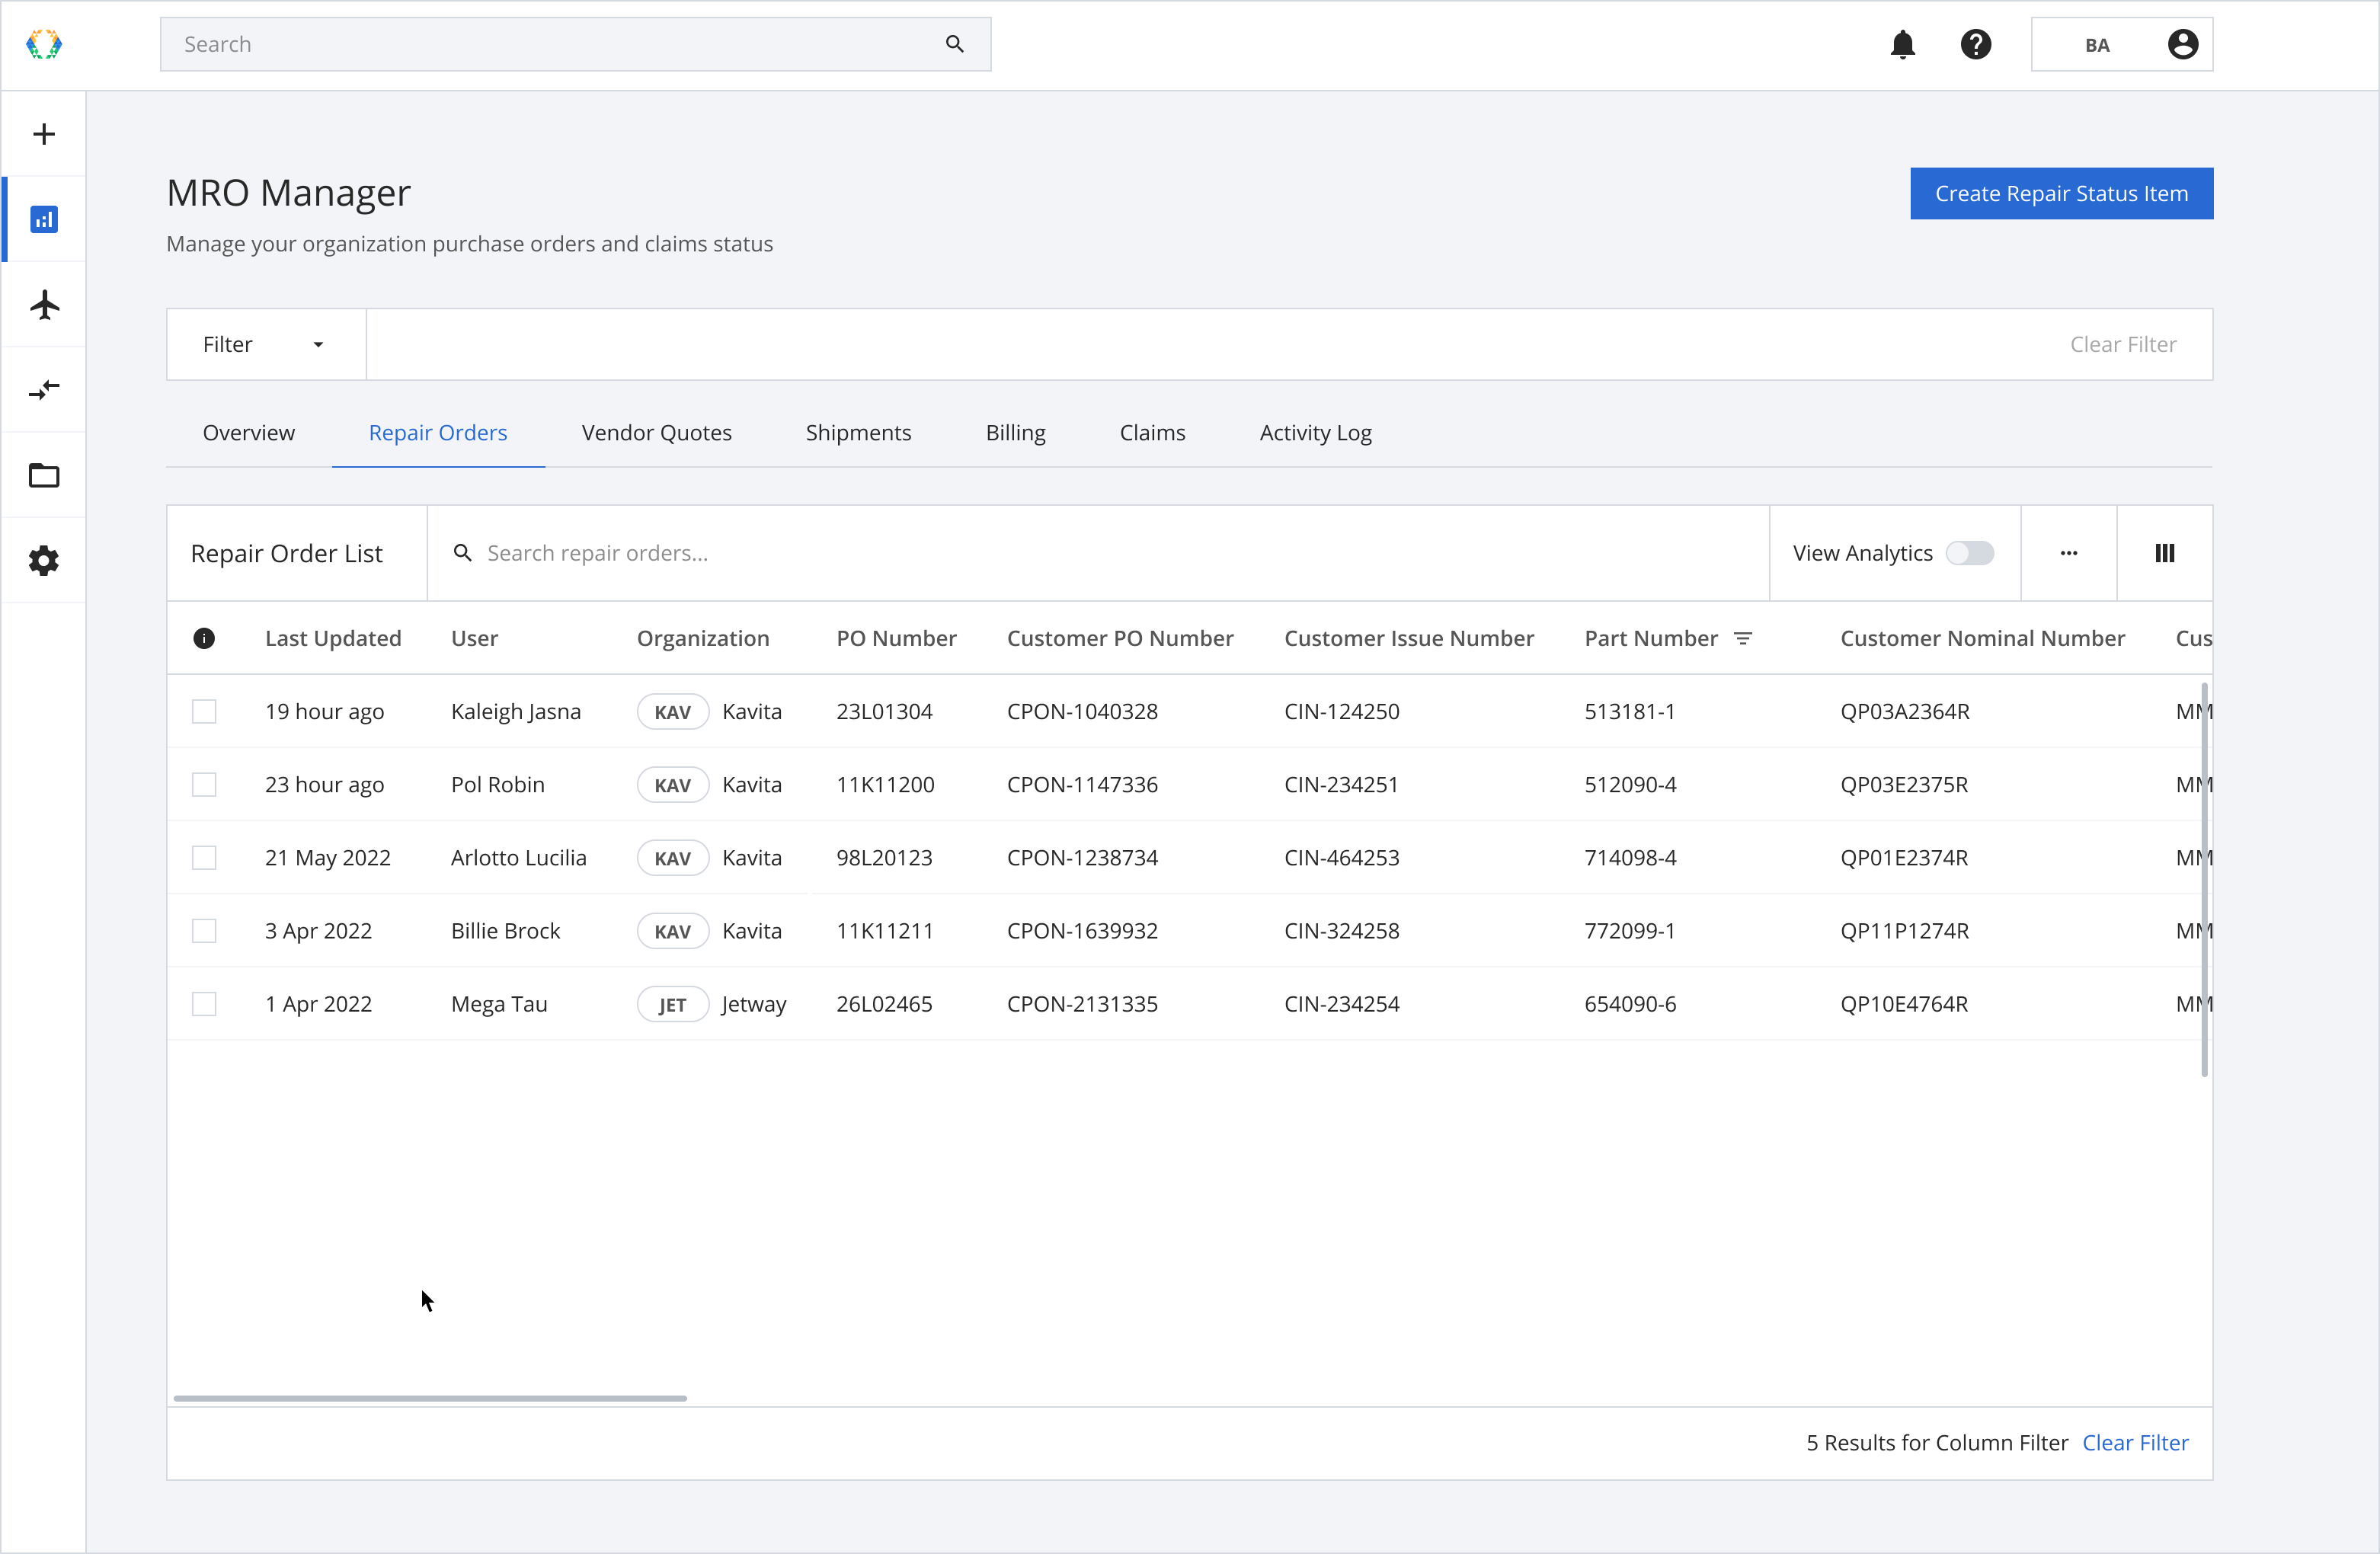Check the Kaleigh Jasna row checkbox

(204, 711)
